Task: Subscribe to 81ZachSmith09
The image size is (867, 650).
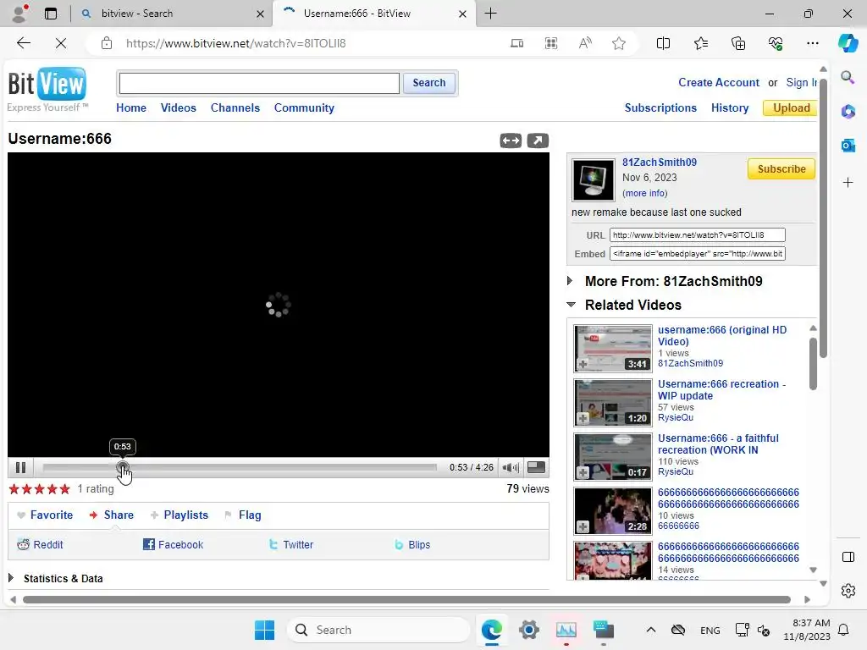Action: pyautogui.click(x=781, y=169)
